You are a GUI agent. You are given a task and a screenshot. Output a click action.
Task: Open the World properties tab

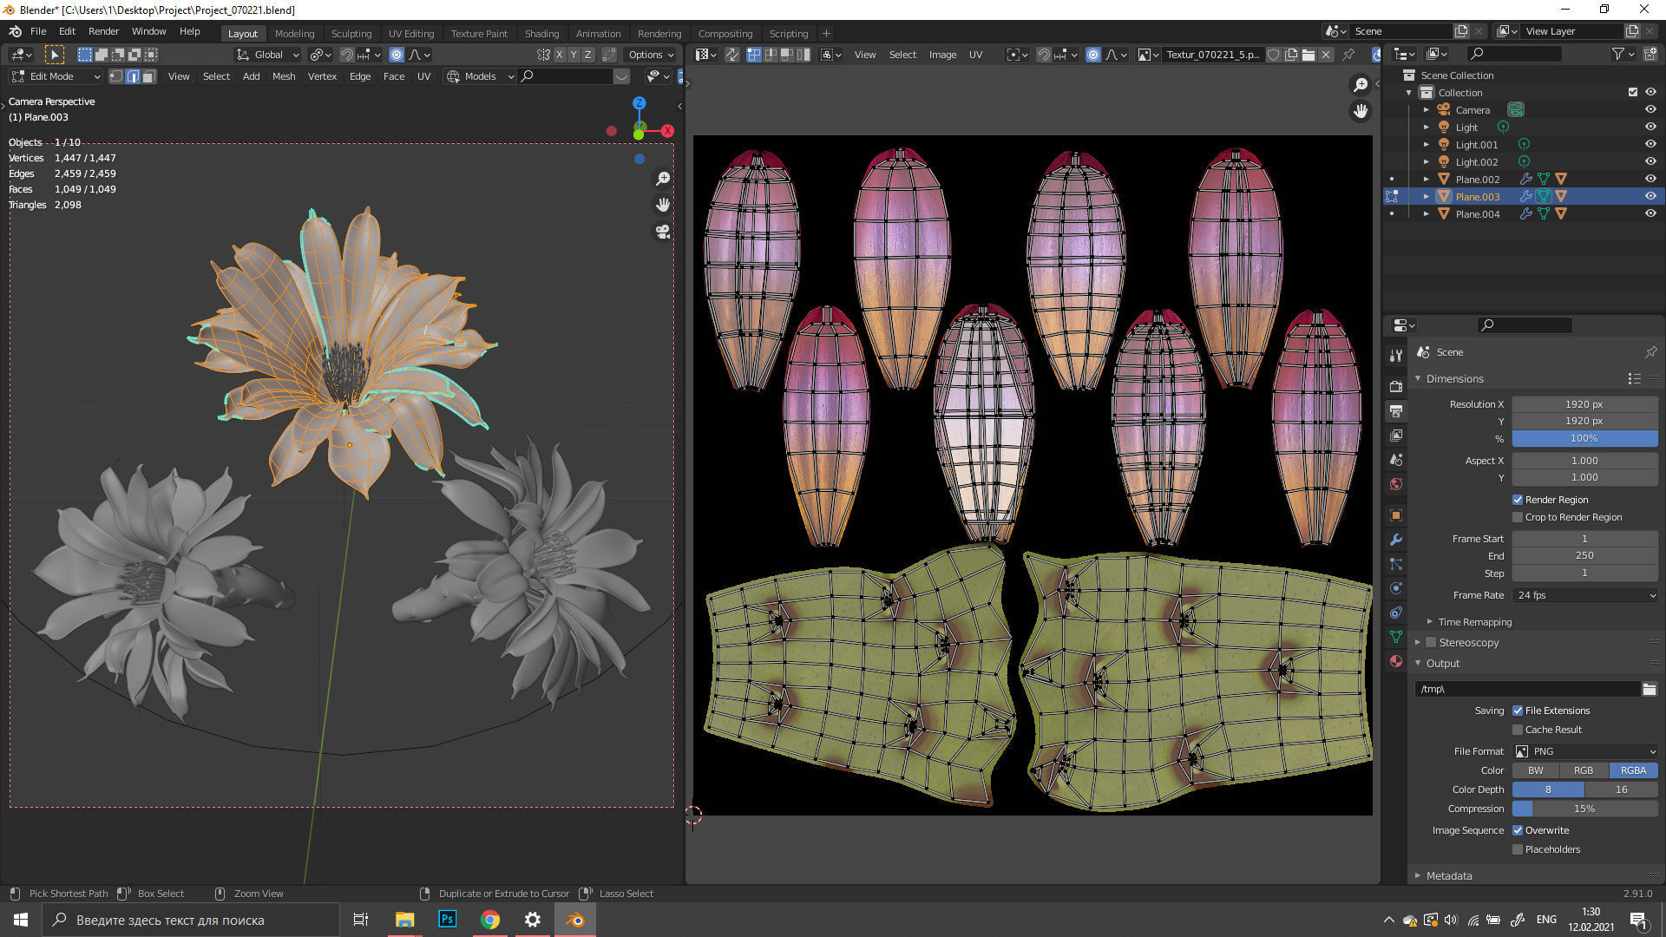pyautogui.click(x=1395, y=484)
